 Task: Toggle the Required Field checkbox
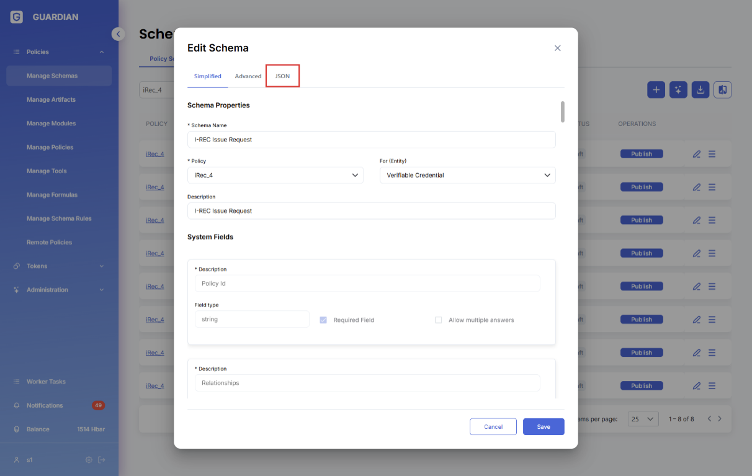tap(323, 320)
